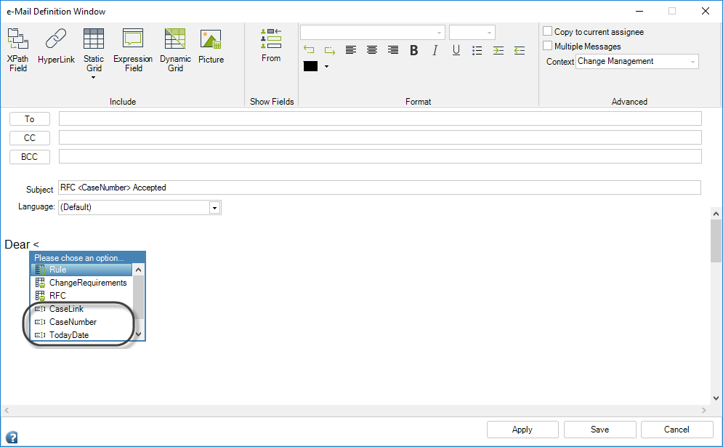This screenshot has width=723, height=447.
Task: Insert a Picture
Action: pyautogui.click(x=211, y=46)
